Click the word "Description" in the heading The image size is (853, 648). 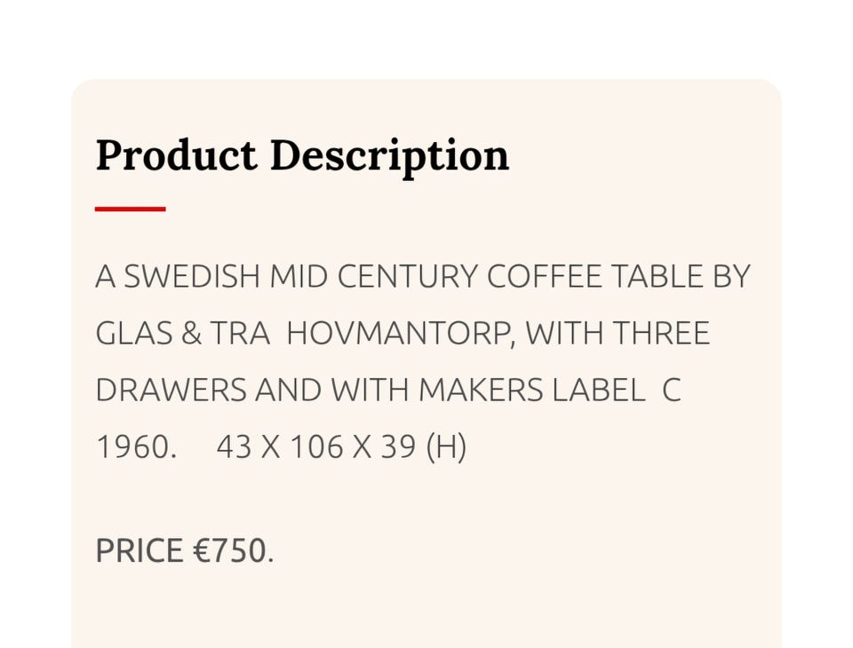pyautogui.click(x=389, y=155)
